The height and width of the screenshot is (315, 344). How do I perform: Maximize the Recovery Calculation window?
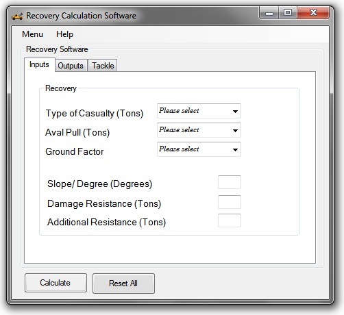coord(288,12)
